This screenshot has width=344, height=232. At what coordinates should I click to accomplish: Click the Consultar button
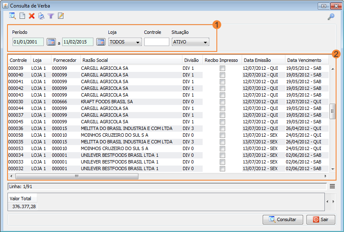coord(283,219)
